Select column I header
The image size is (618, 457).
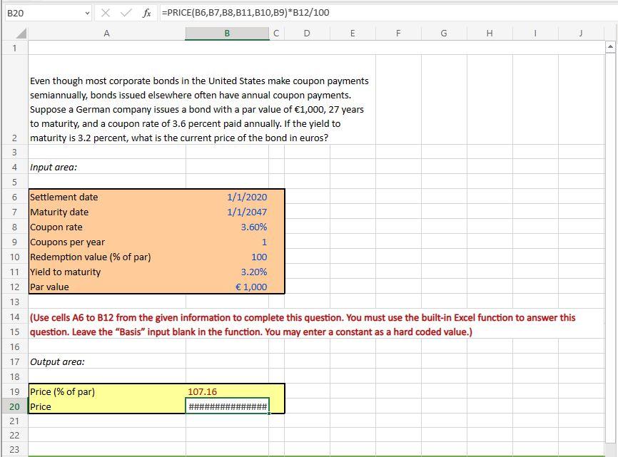[x=535, y=34]
